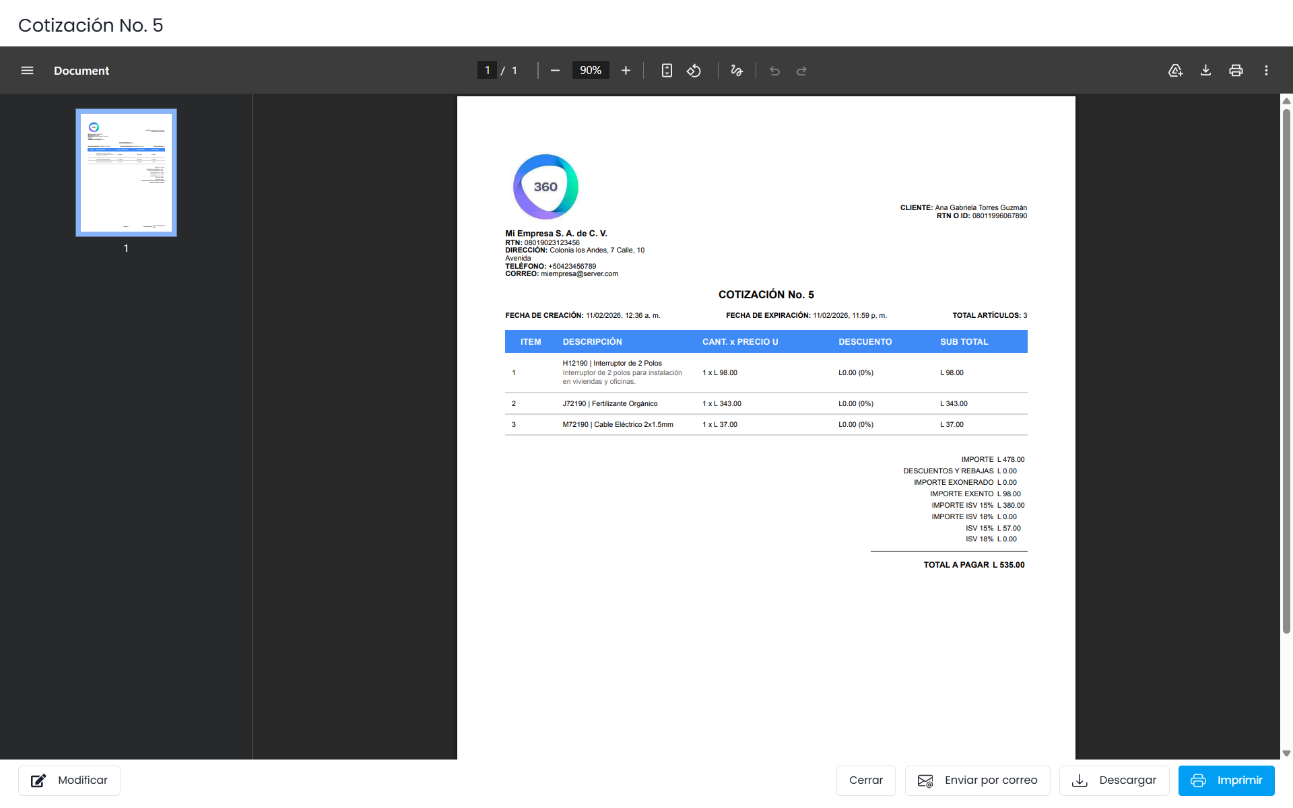Edit the 90% zoom level field
Screen dimensions: 1293x808
[x=591, y=71]
